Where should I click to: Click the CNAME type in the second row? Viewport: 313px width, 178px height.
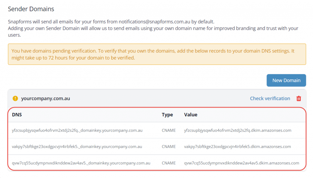(x=169, y=147)
